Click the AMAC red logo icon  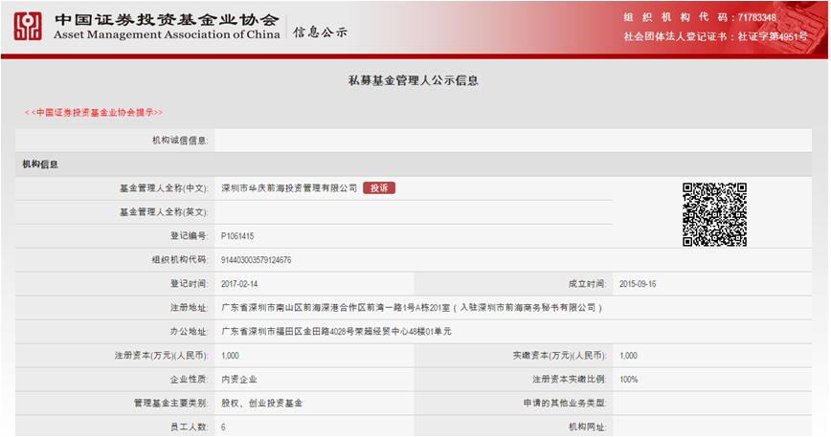[x=28, y=26]
